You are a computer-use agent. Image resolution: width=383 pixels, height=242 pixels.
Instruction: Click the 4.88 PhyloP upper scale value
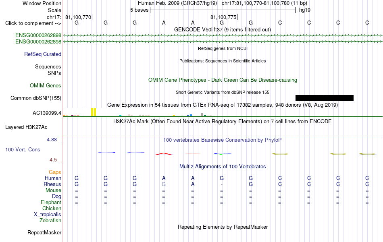(x=52, y=140)
